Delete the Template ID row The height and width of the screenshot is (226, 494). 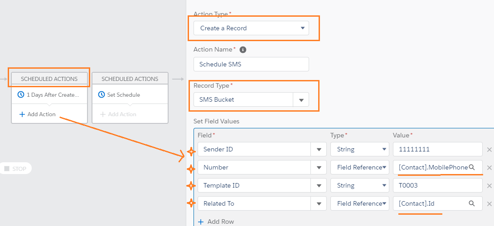point(489,186)
